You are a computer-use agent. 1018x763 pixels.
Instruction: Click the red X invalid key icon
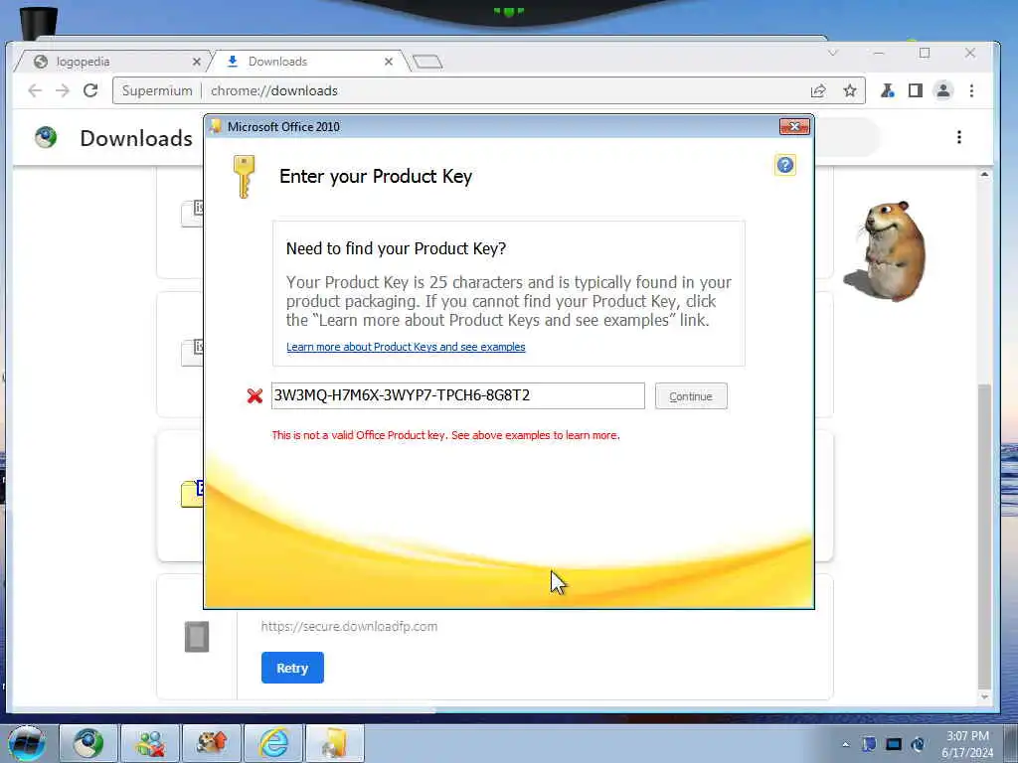pyautogui.click(x=254, y=395)
